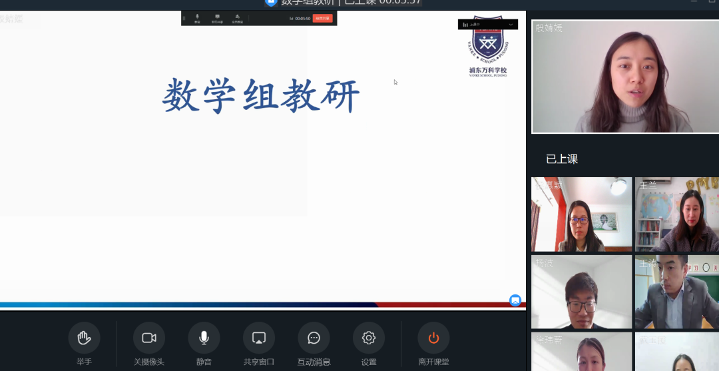Open 互动消息 chat messages
This screenshot has height=371, width=719.
(x=314, y=338)
